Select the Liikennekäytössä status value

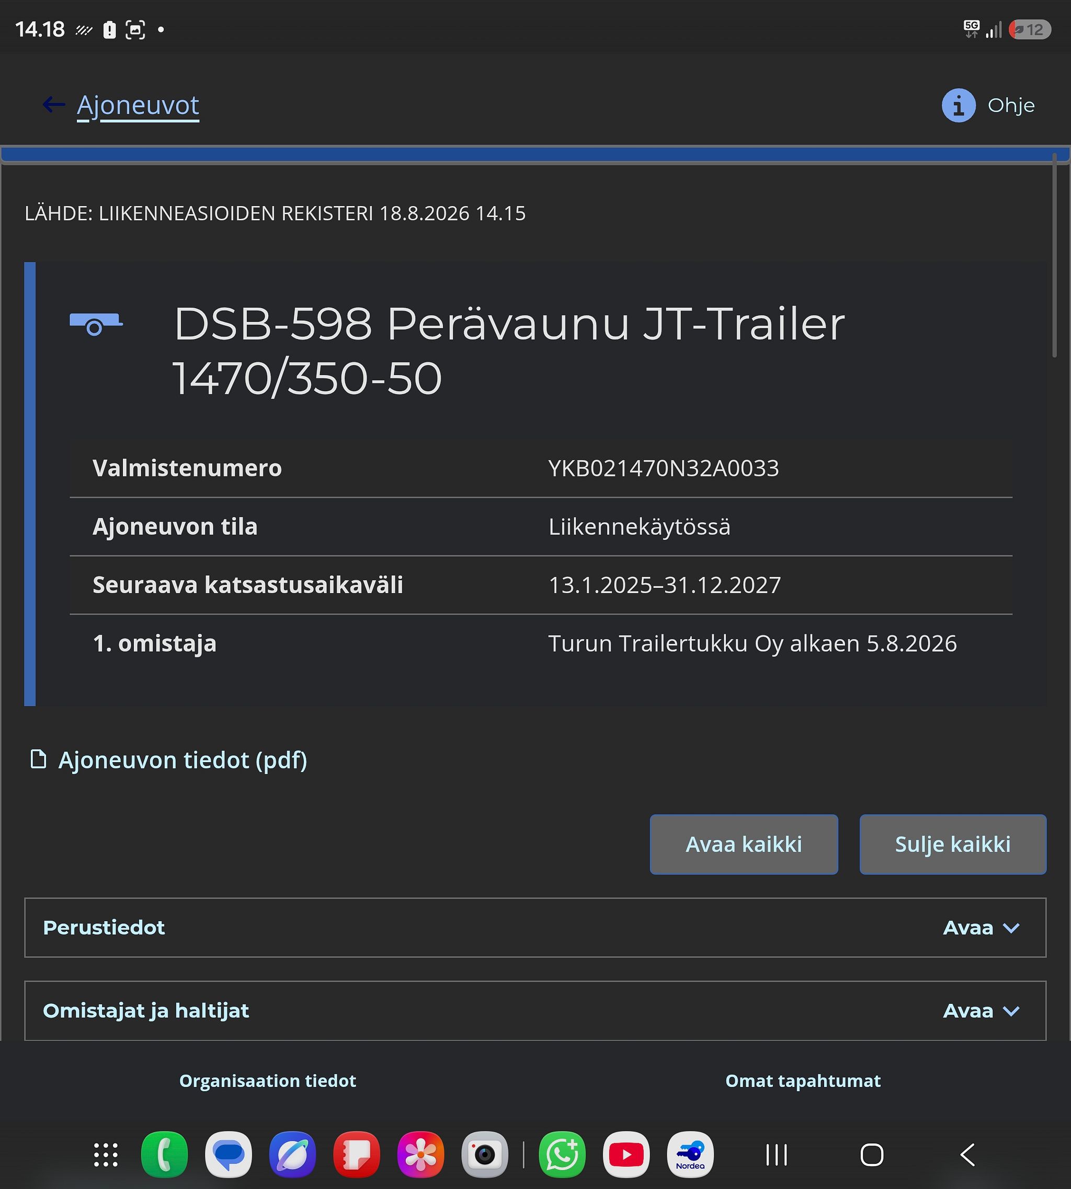point(640,526)
